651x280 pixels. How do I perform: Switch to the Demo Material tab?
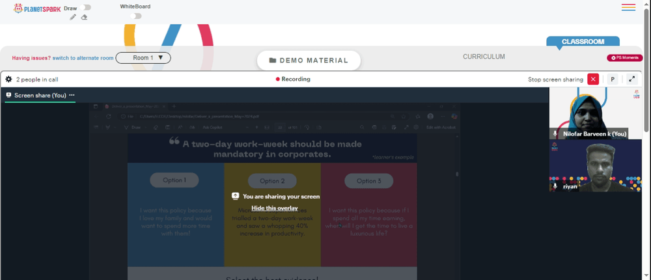(x=309, y=61)
